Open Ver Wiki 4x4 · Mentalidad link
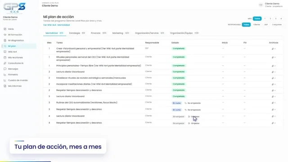288x162 pixels. tap(56, 25)
